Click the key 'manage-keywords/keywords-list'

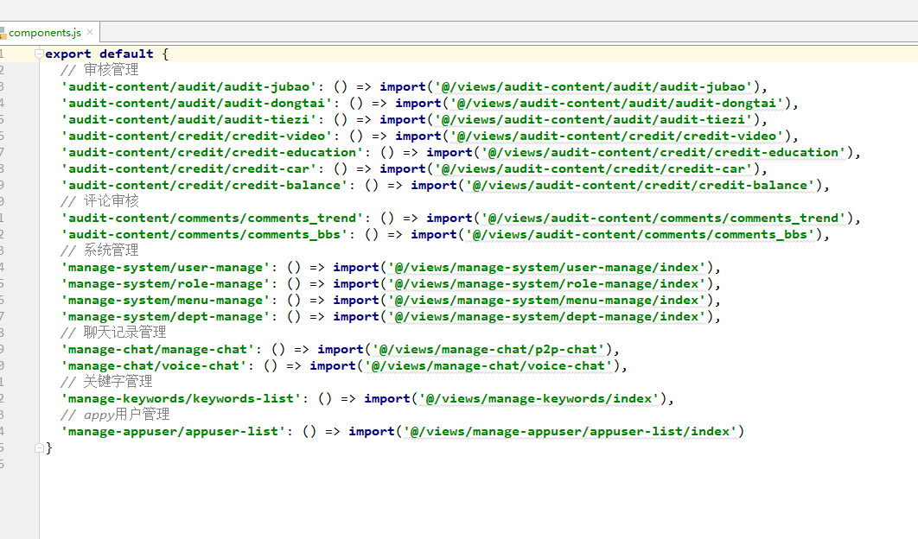coord(181,398)
